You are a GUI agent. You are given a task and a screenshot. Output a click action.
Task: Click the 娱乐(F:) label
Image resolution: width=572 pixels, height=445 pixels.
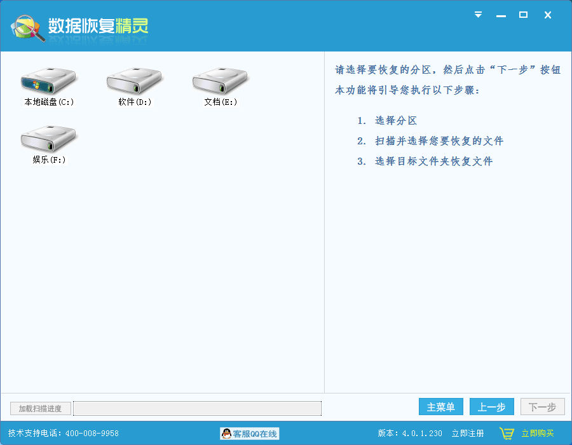(49, 160)
